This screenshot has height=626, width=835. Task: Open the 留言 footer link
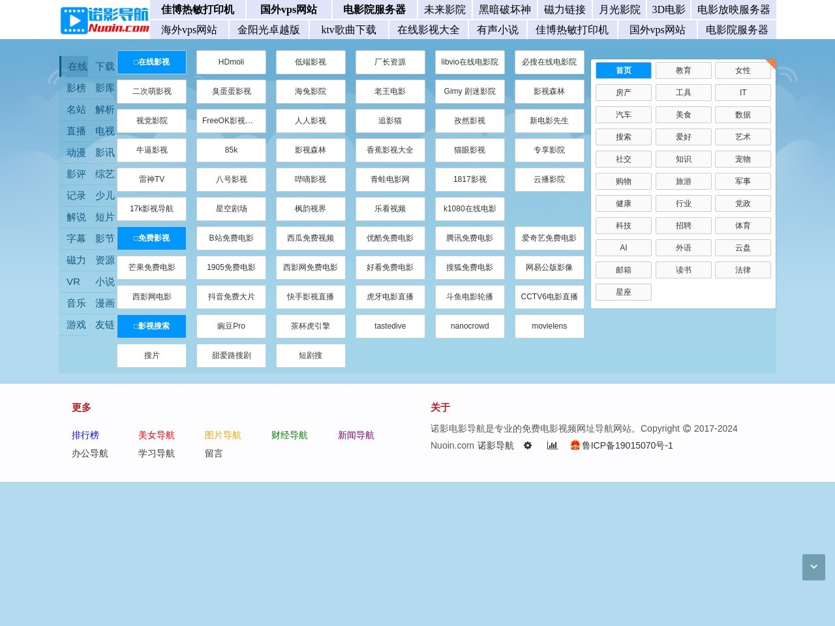pyautogui.click(x=214, y=453)
